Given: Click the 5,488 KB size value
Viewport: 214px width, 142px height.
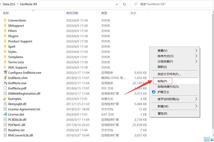Looking at the screenshot, I should click(x=140, y=104).
